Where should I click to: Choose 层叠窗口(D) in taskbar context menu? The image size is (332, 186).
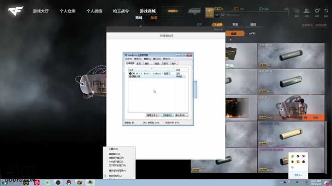tap(119, 154)
